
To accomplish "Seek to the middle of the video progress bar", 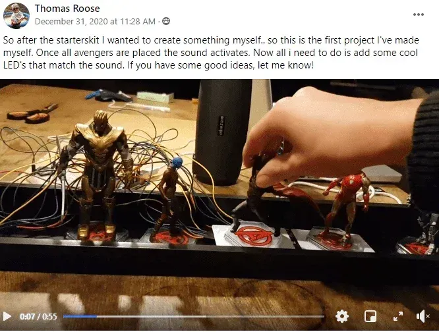I will point(194,316).
